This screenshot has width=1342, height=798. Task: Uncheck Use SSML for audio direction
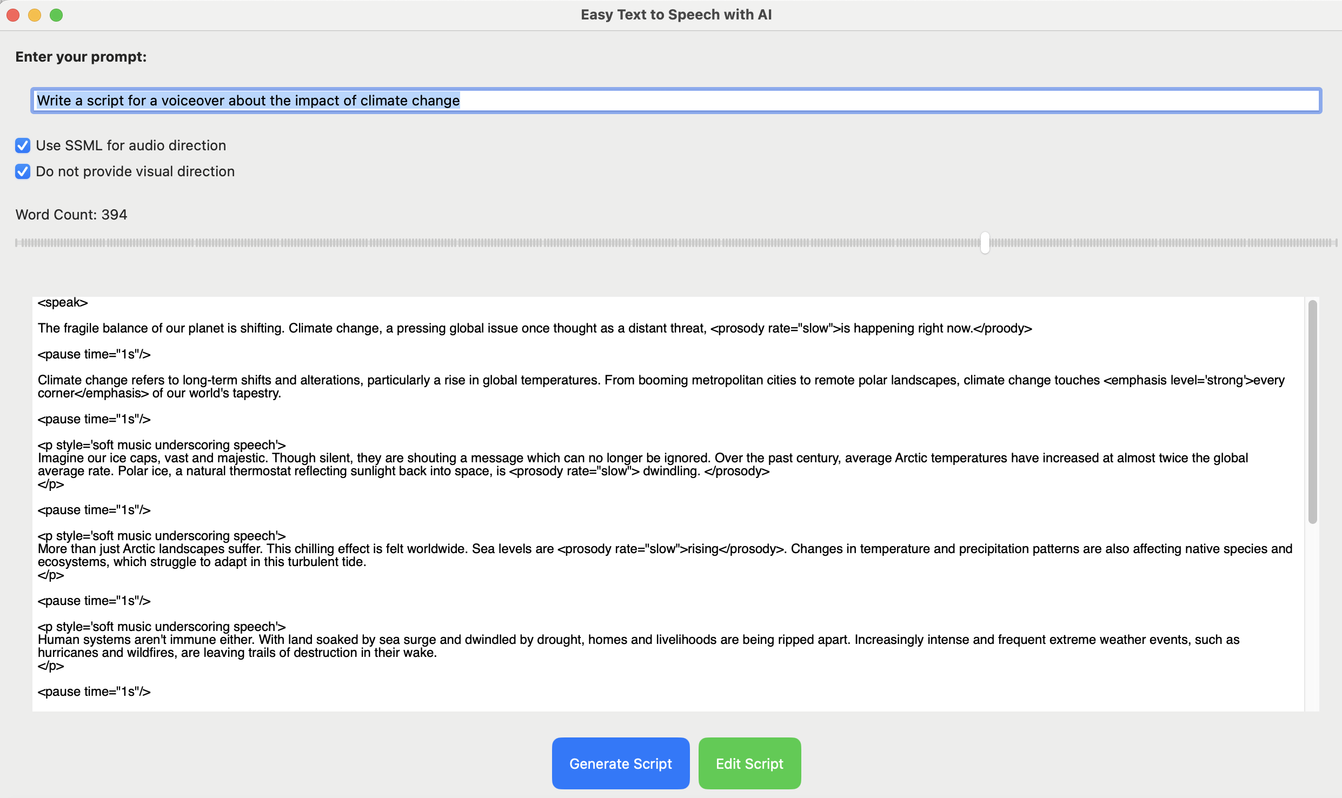click(23, 145)
